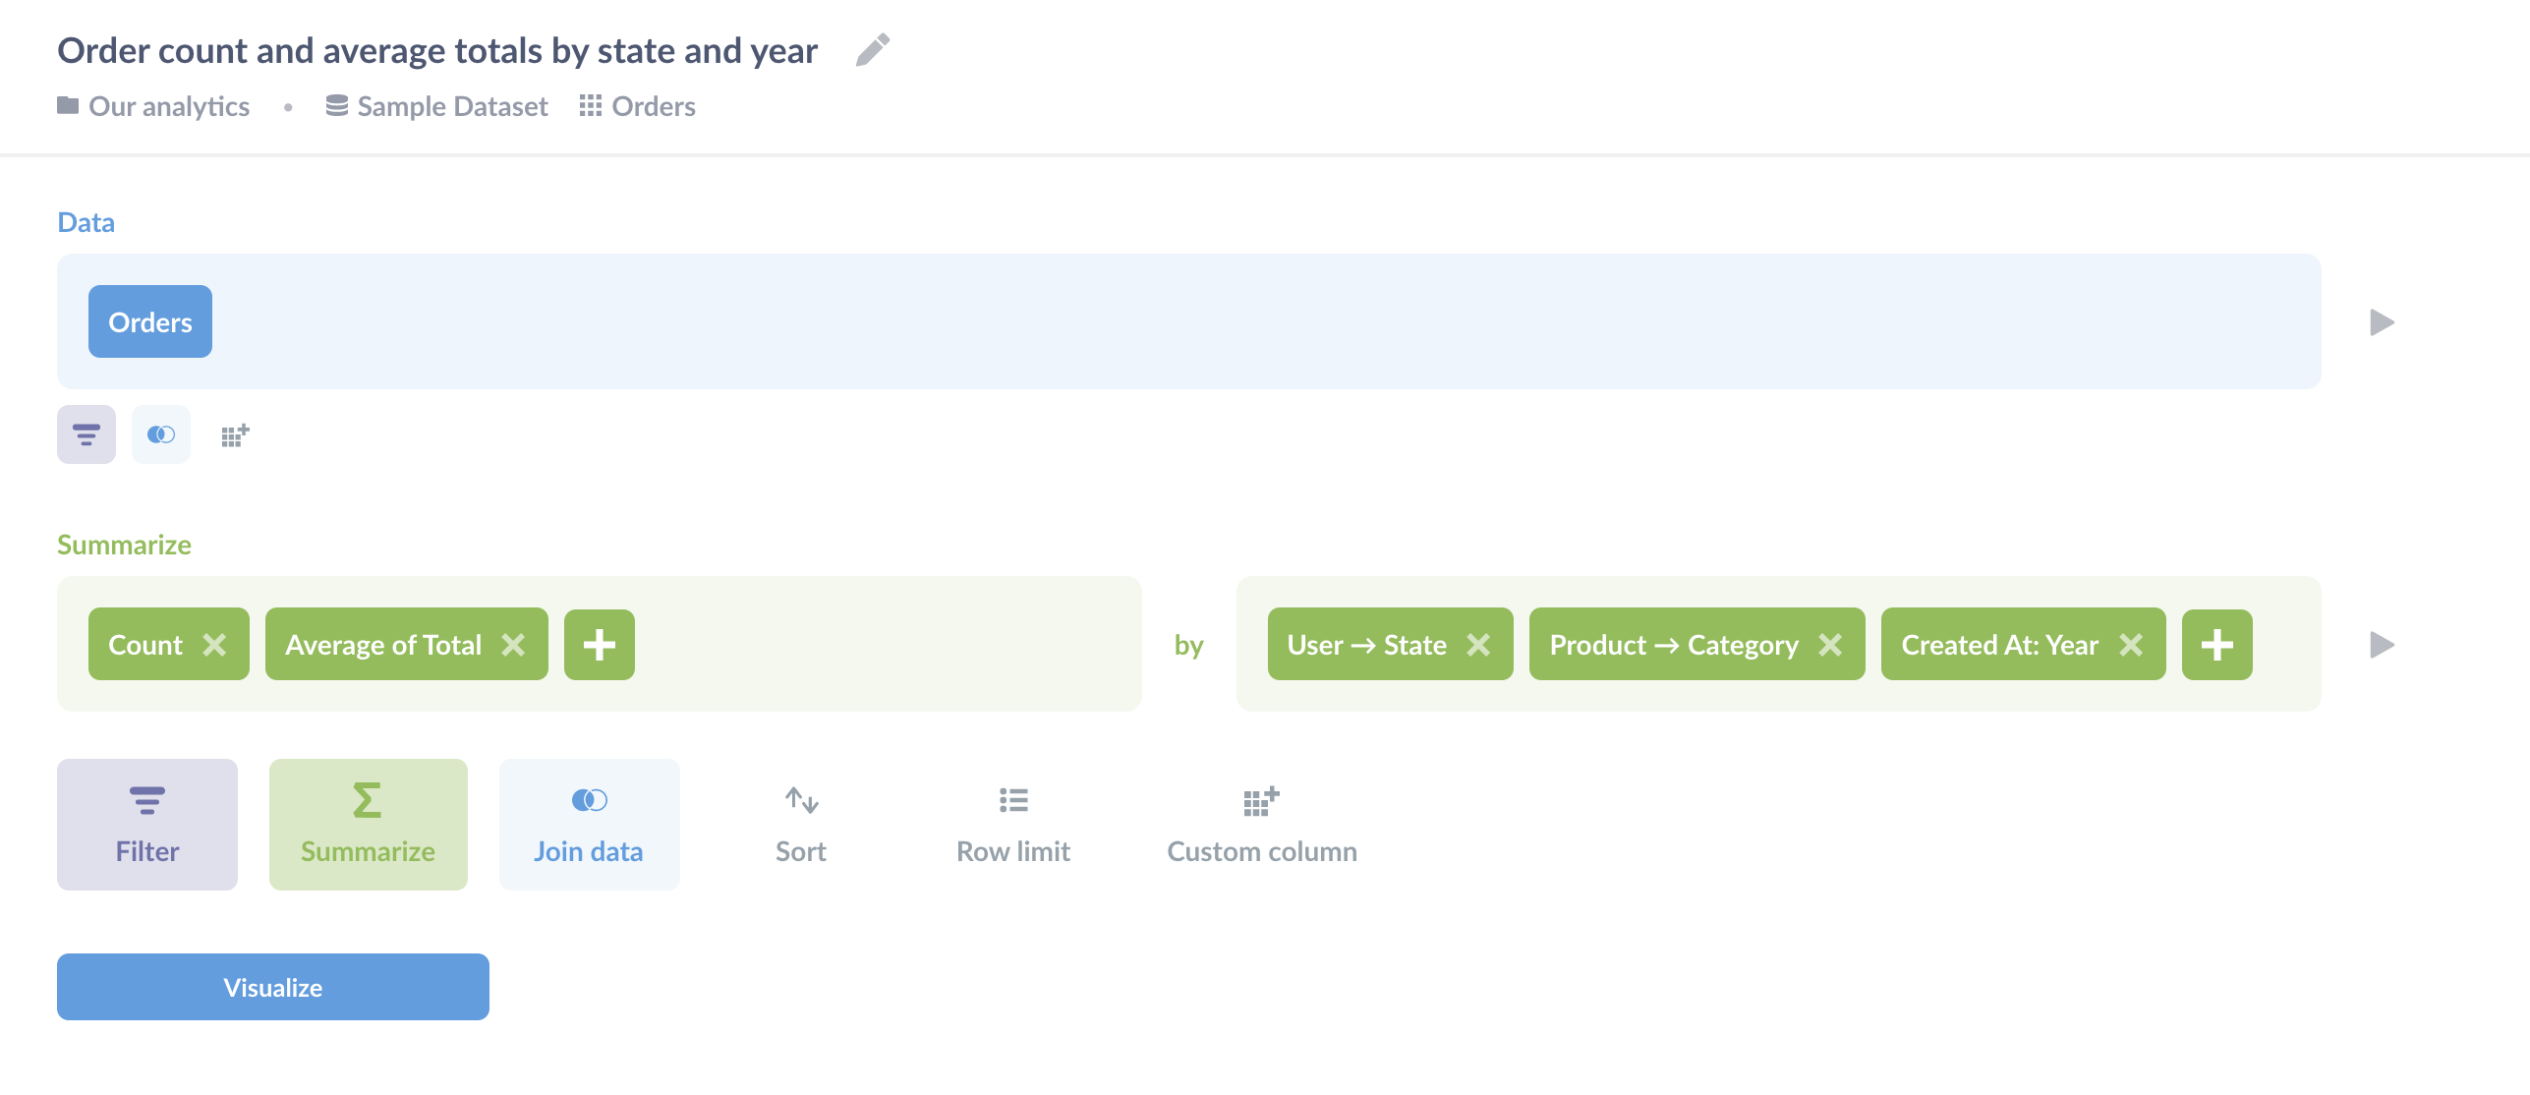Click the small filter icon under Data
The height and width of the screenshot is (1095, 2530).
86,434
